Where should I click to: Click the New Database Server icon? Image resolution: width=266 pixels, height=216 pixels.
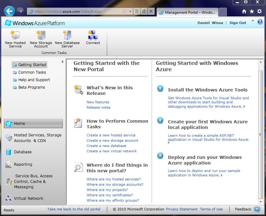(x=67, y=35)
